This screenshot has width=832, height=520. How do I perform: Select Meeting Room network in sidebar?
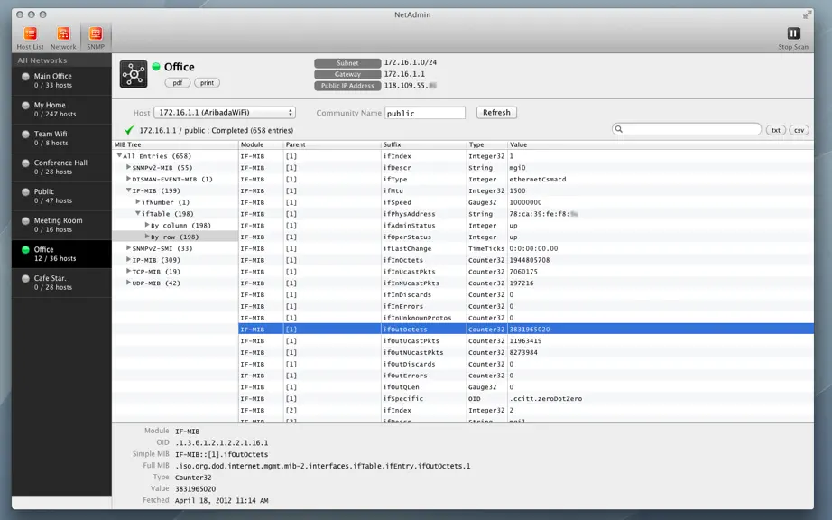61,225
